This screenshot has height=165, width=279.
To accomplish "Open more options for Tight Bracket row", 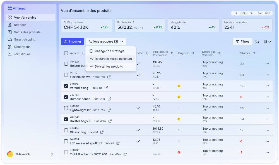I will pos(267,152).
